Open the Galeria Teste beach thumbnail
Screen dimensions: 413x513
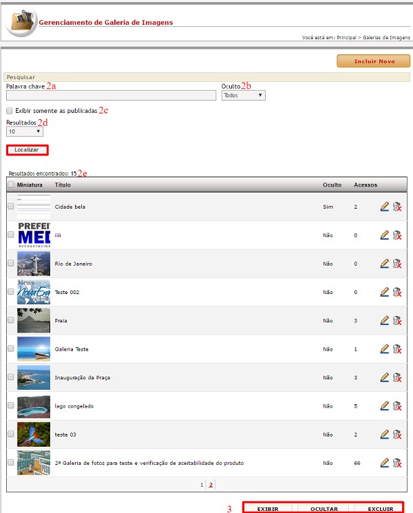click(34, 349)
